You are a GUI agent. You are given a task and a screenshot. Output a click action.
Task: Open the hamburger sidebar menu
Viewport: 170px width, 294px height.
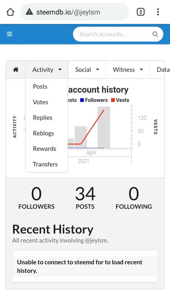(10, 34)
